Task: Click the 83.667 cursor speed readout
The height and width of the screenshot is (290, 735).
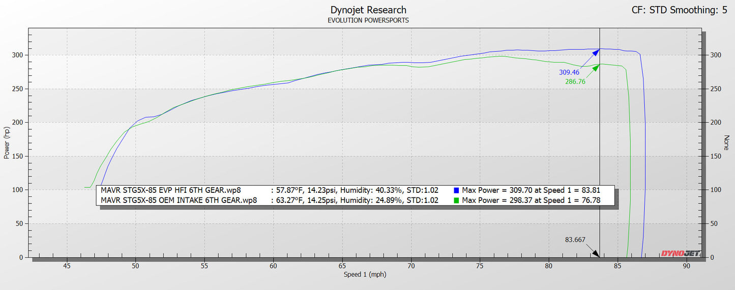Action: tap(575, 239)
